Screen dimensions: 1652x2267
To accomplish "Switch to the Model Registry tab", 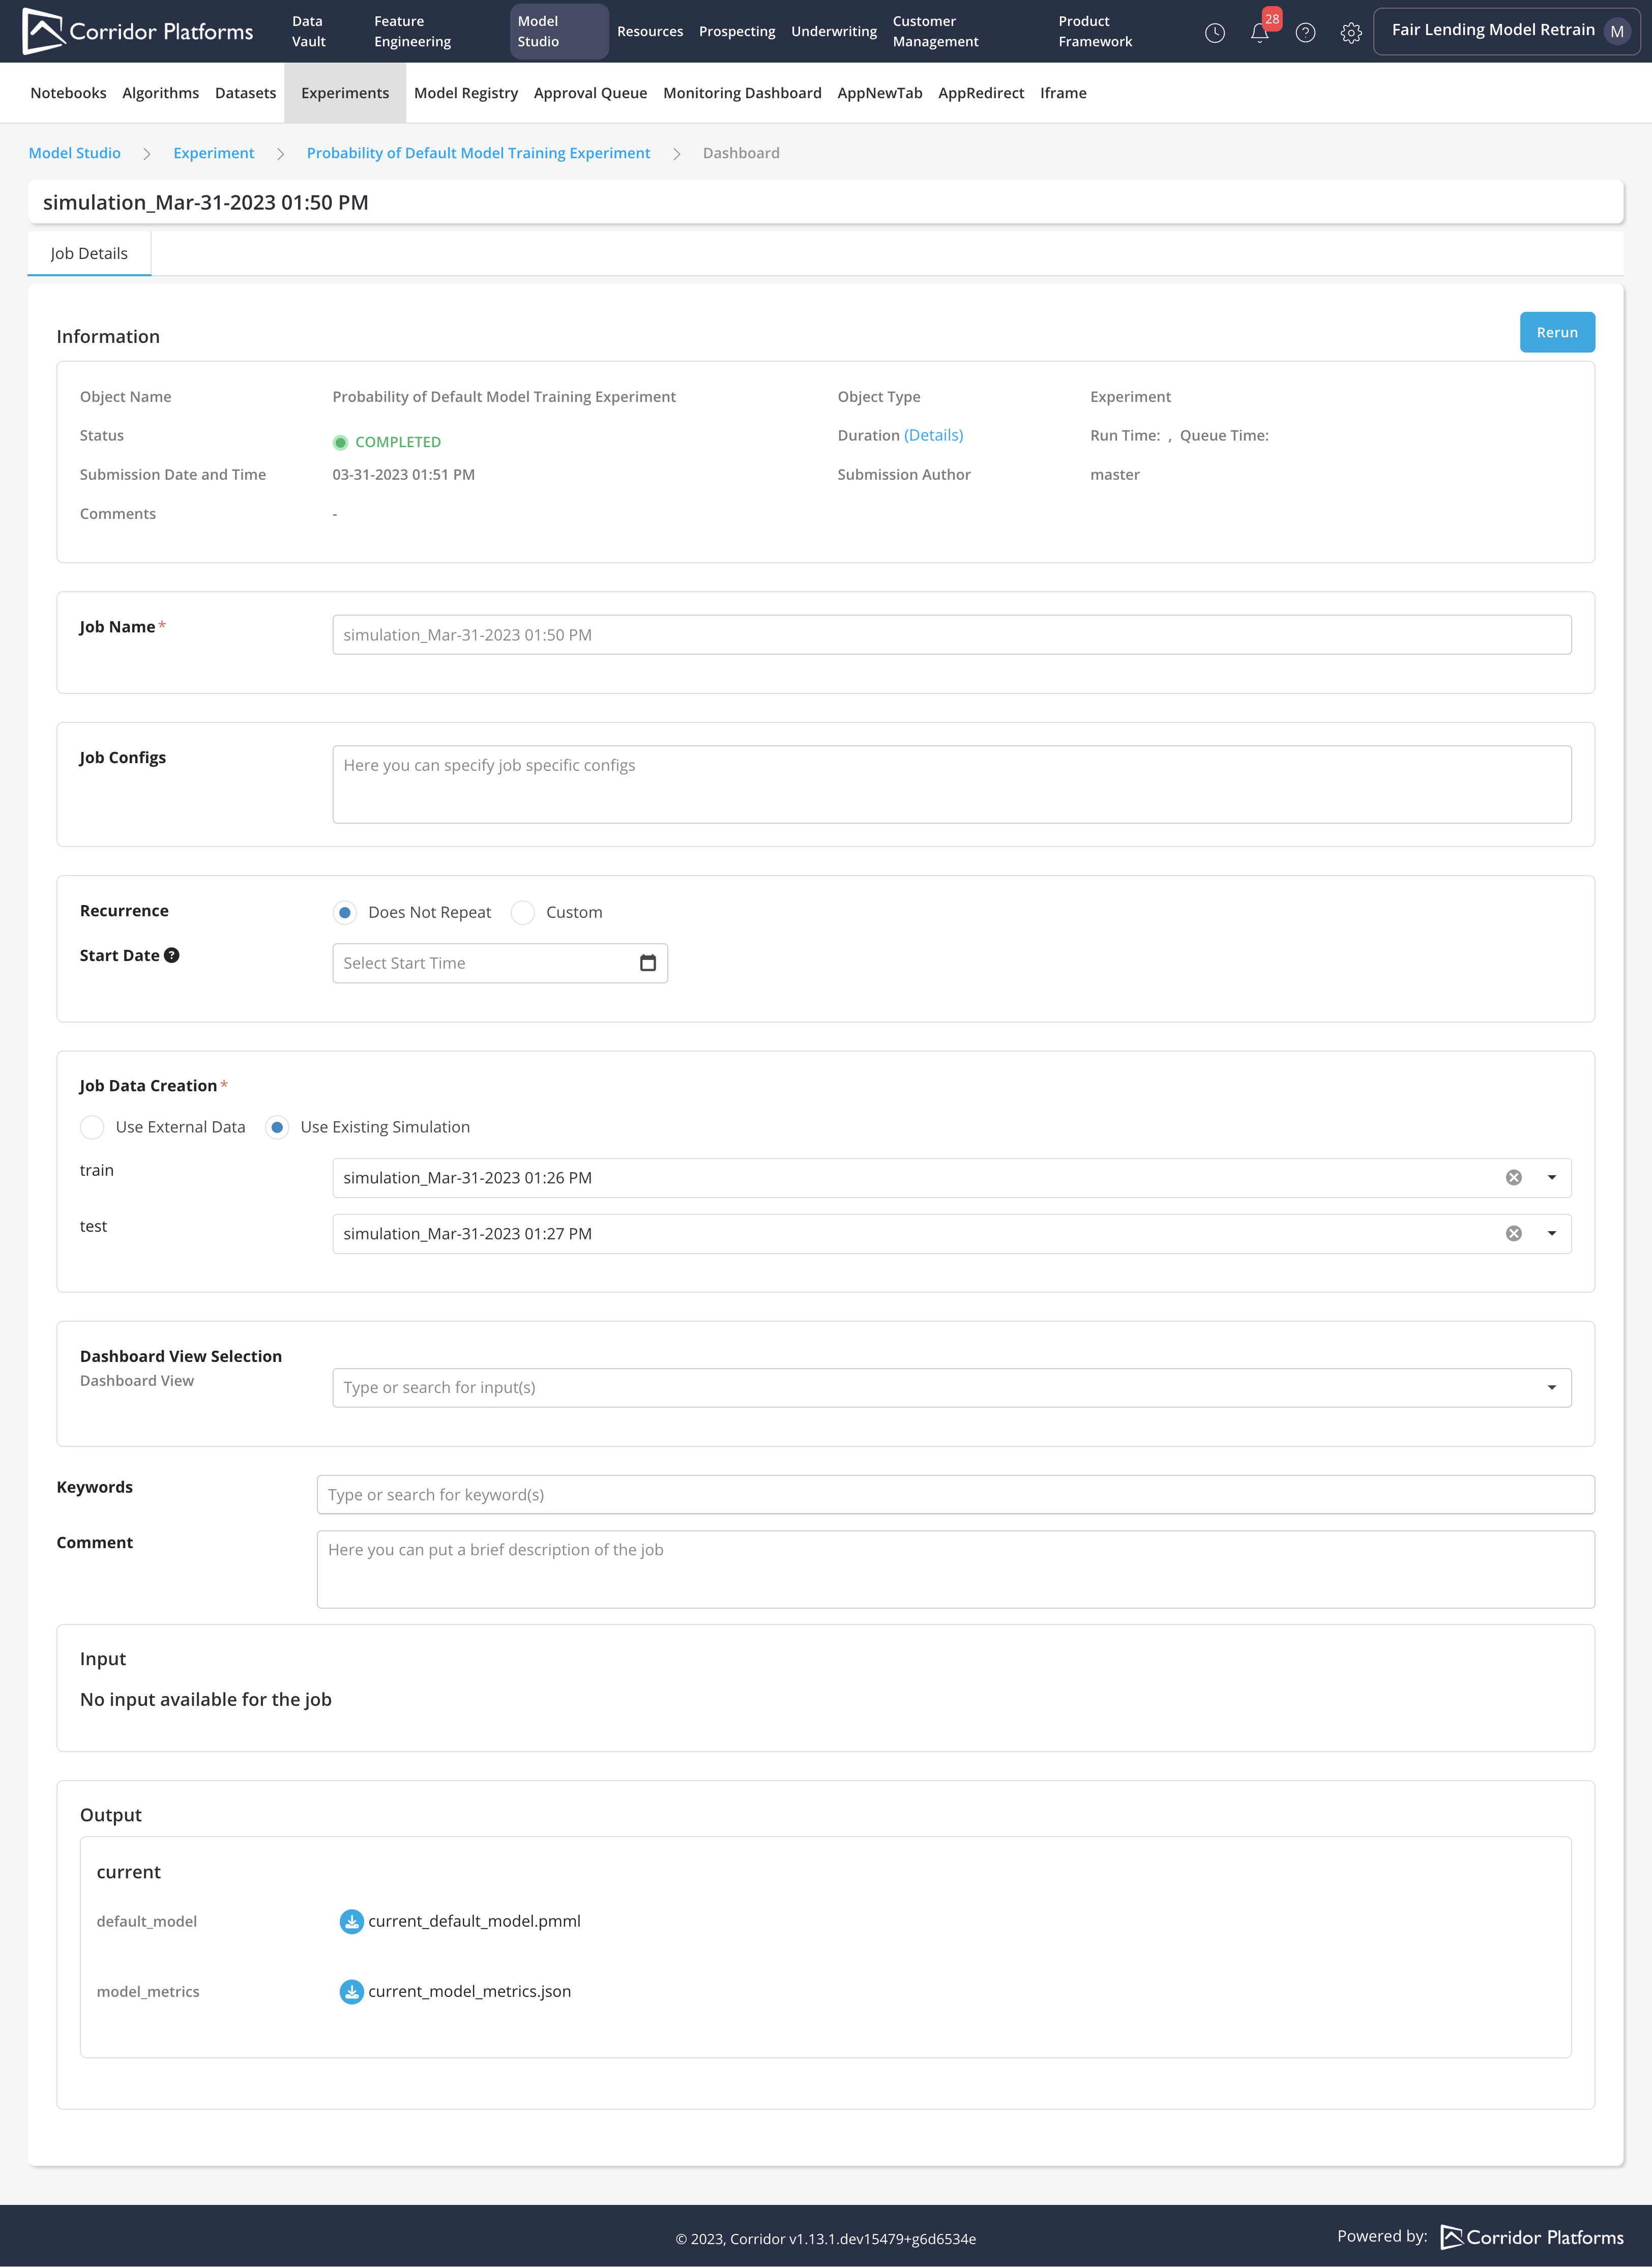I will pyautogui.click(x=465, y=93).
